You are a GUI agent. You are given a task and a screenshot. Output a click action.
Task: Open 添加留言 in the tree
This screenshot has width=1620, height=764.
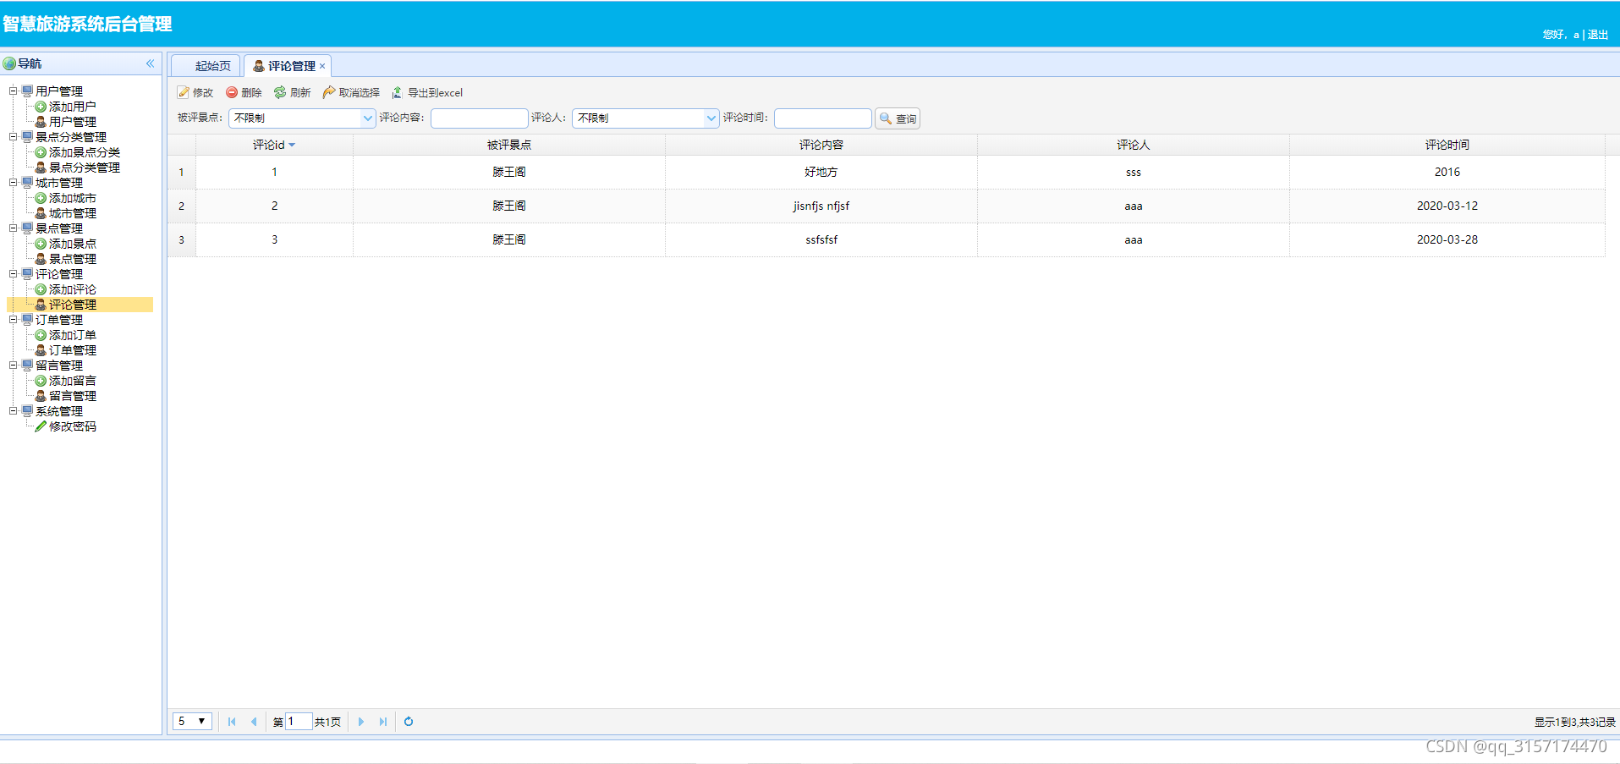(73, 381)
